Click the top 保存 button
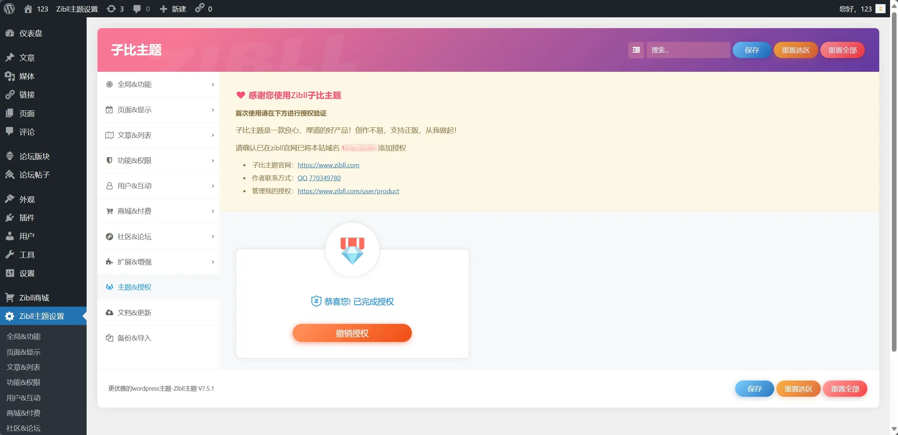This screenshot has height=435, width=898. tap(752, 50)
